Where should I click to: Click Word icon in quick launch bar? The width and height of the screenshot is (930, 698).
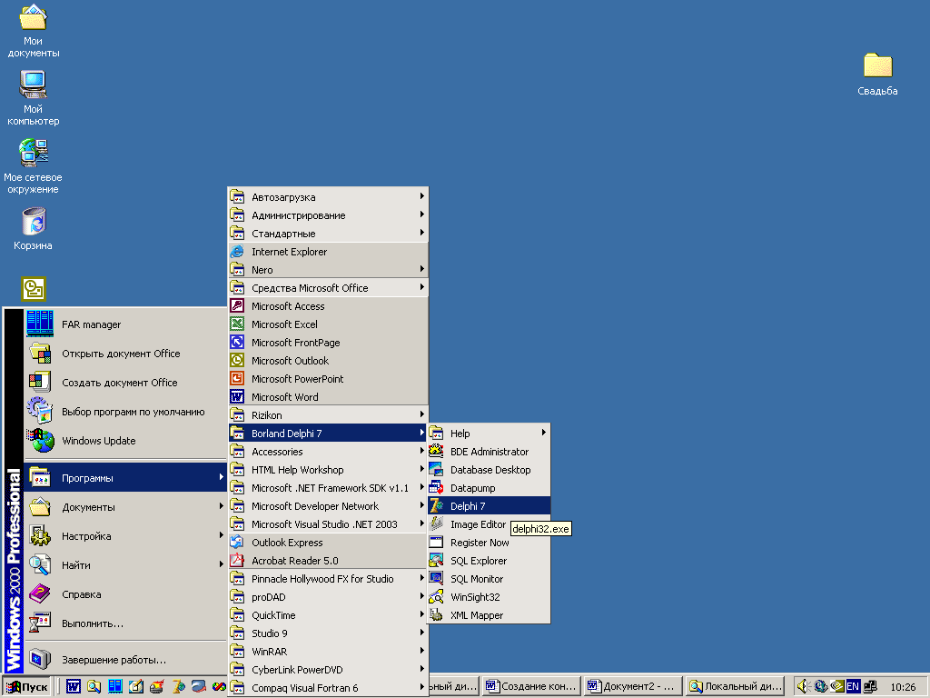(x=73, y=687)
